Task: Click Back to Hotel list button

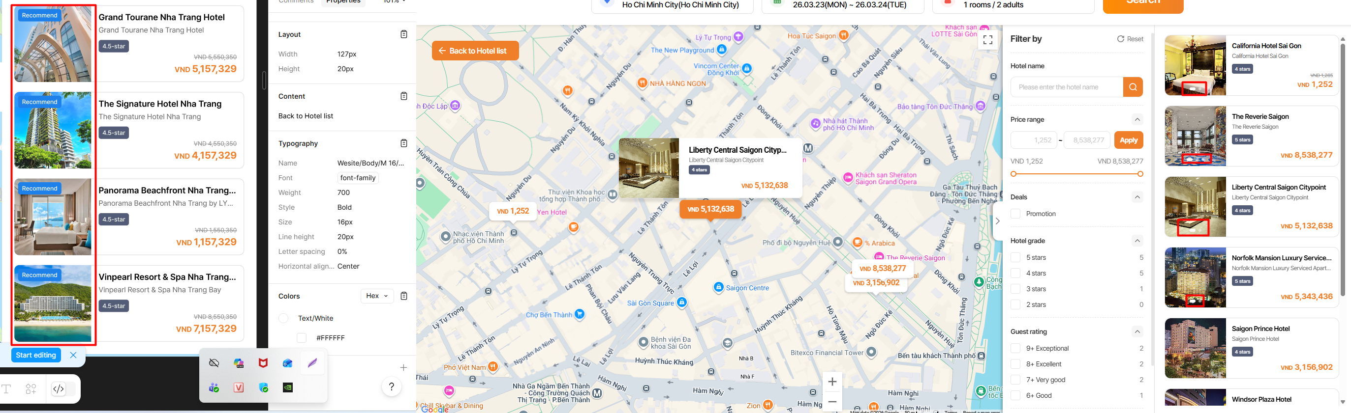Action: point(475,51)
